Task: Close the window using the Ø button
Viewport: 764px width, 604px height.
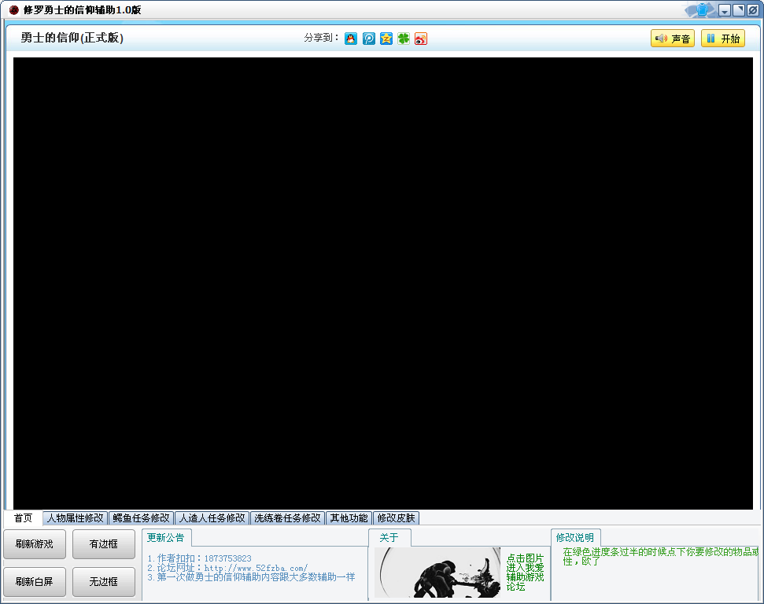Action: tap(753, 10)
